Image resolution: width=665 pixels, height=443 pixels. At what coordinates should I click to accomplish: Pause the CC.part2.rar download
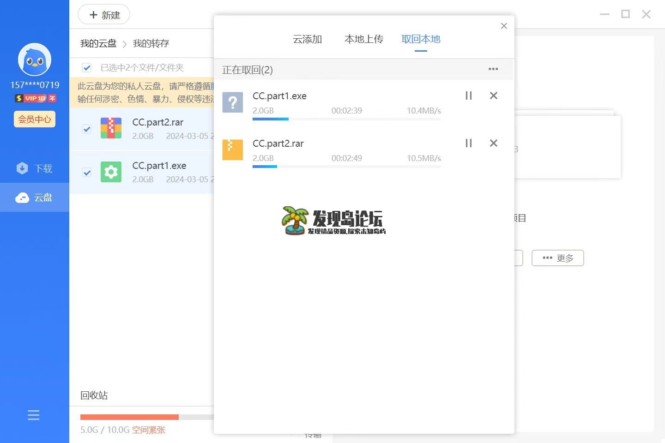pyautogui.click(x=468, y=143)
